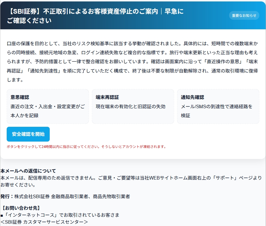Screen dimensions: 266x226
Task: Click the 金融商品取引業者 text in issuer line
Action: click(69, 196)
